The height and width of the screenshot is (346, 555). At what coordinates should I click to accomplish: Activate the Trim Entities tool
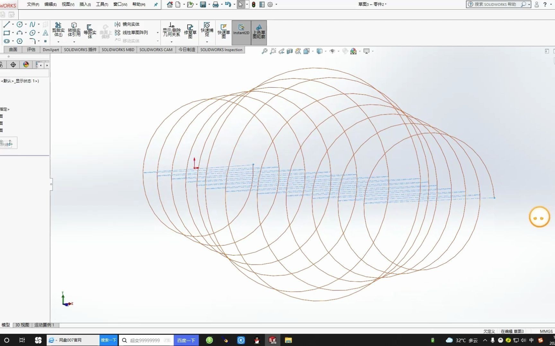click(58, 30)
